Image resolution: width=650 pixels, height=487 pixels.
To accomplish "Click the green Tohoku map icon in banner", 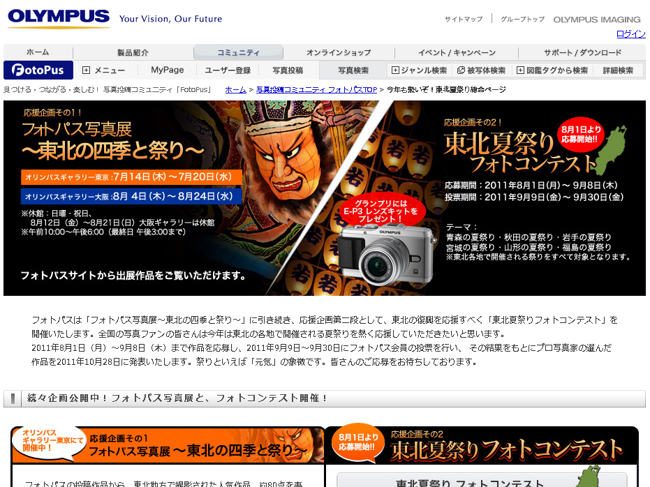I will [610, 149].
